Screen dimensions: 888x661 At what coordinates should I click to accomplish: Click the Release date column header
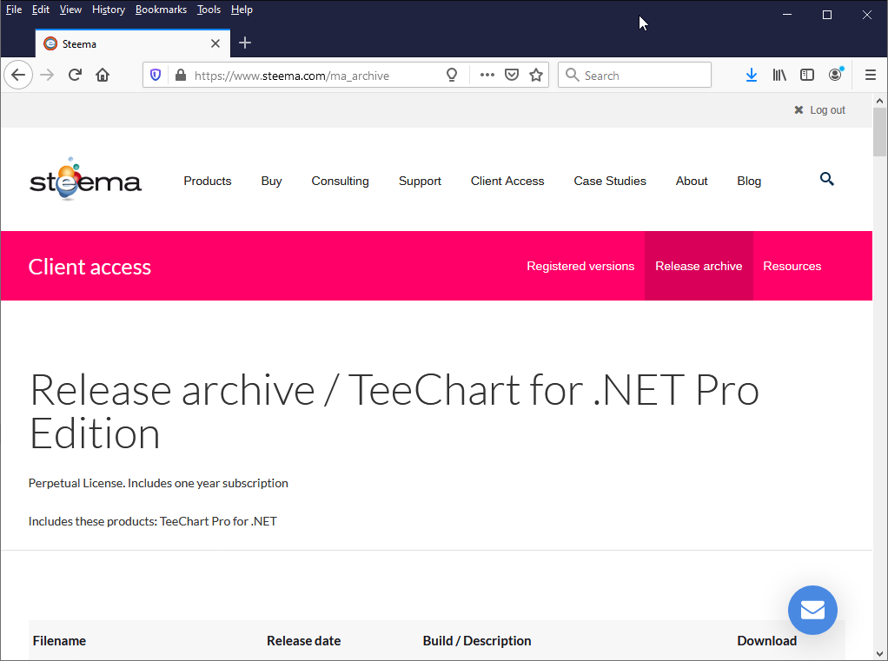coord(303,641)
